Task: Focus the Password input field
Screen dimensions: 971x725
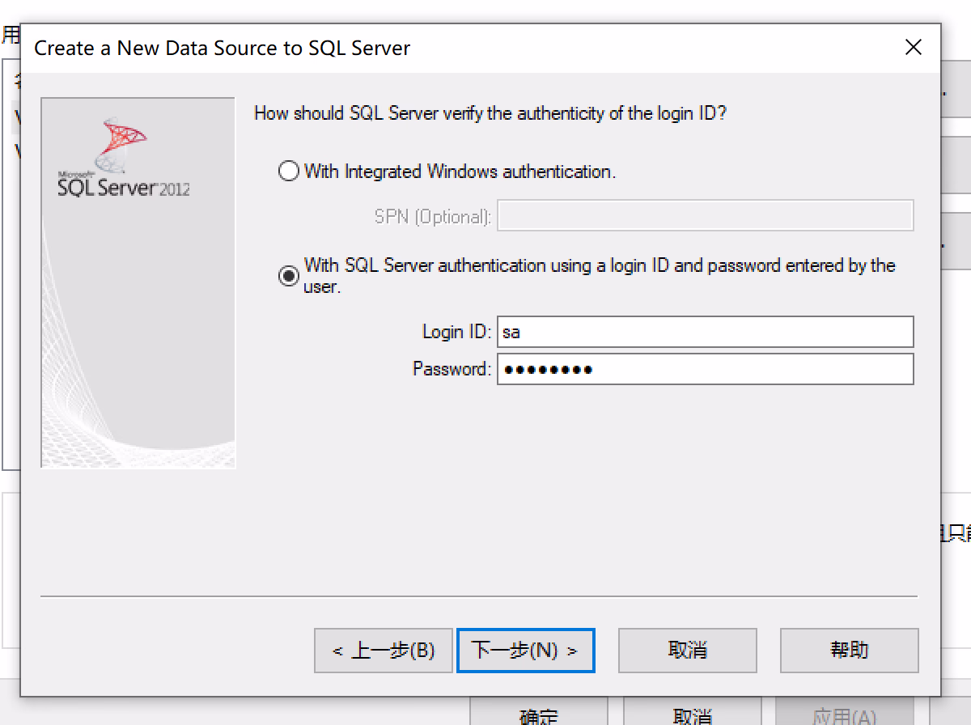Action: point(705,369)
